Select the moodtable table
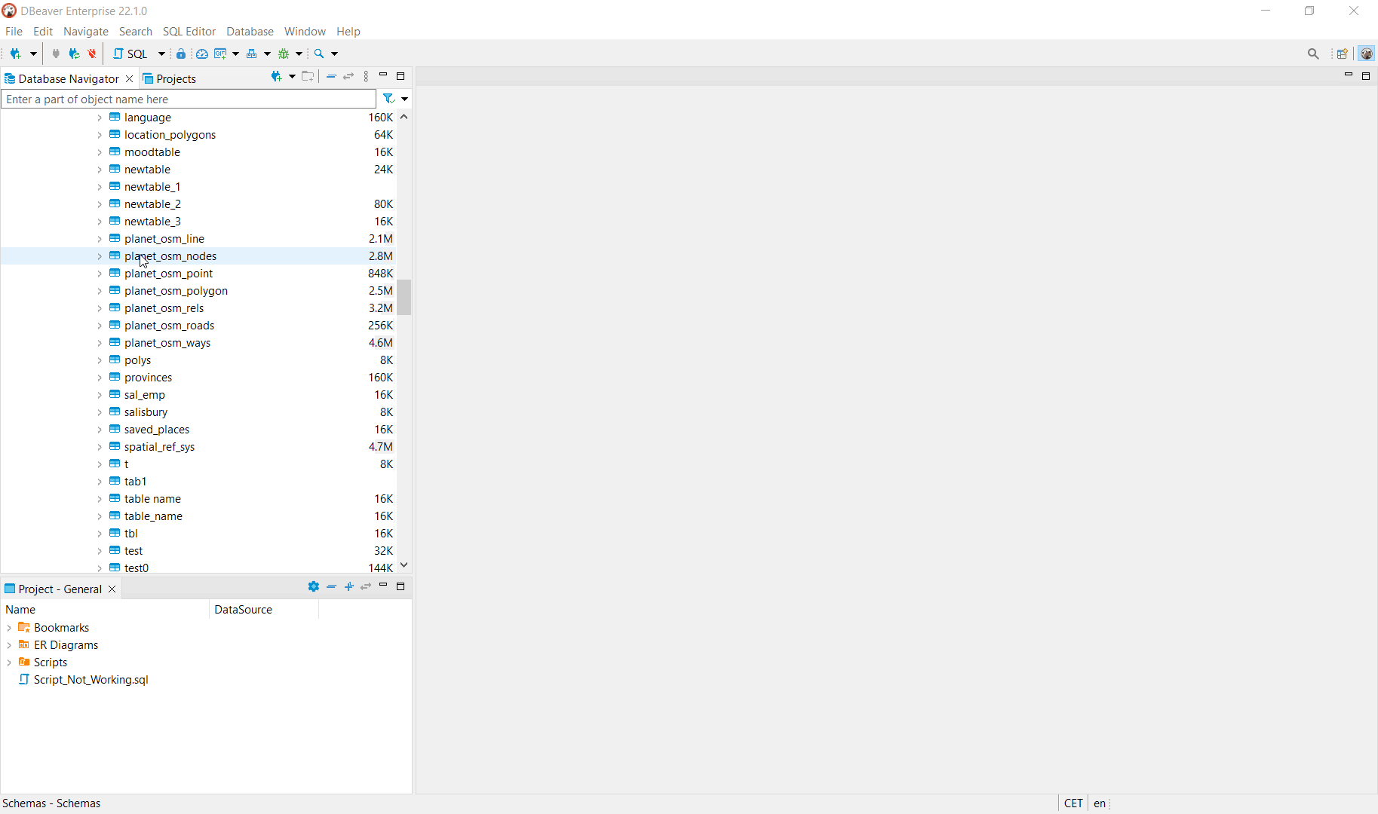This screenshot has width=1378, height=814. 152,152
